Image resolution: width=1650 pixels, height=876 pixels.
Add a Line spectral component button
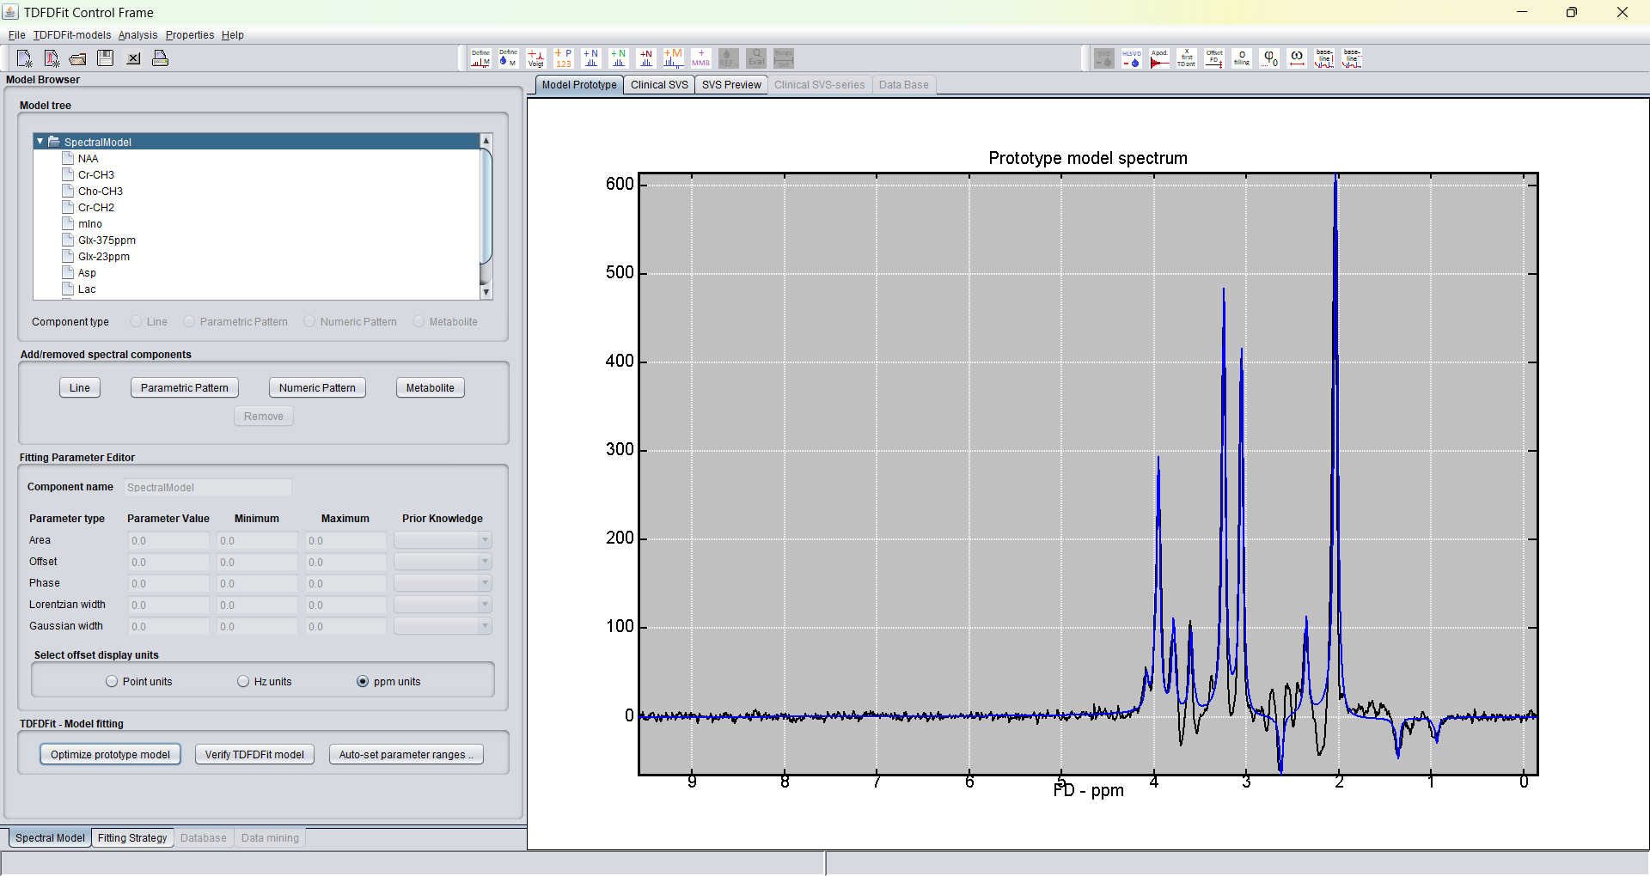click(80, 388)
